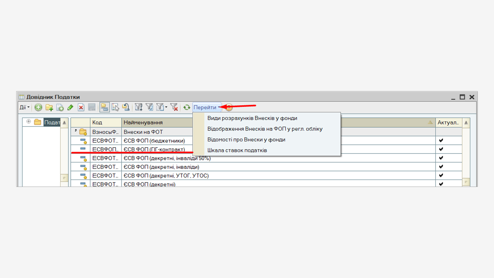The height and width of the screenshot is (278, 494).
Task: Click the folder icon of the Внески на ФОТ row
Action: click(83, 132)
